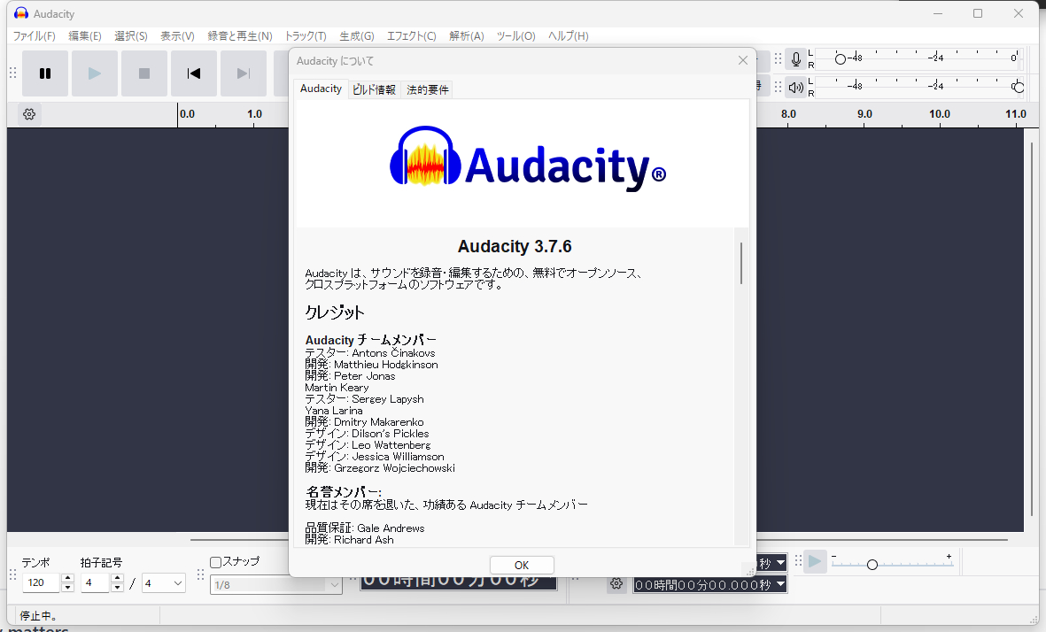Open the 1/8 snap value dropdown
The height and width of the screenshot is (632, 1046).
click(334, 584)
